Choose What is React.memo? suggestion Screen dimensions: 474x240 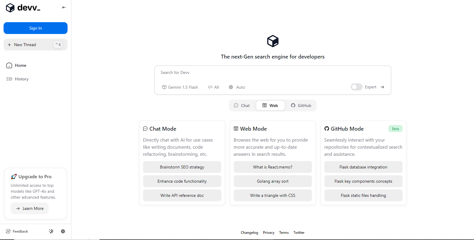point(273,167)
